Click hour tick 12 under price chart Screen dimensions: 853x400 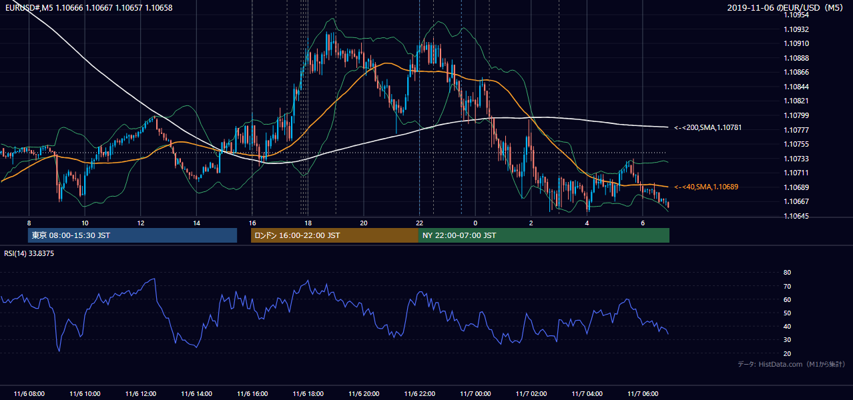(141, 223)
